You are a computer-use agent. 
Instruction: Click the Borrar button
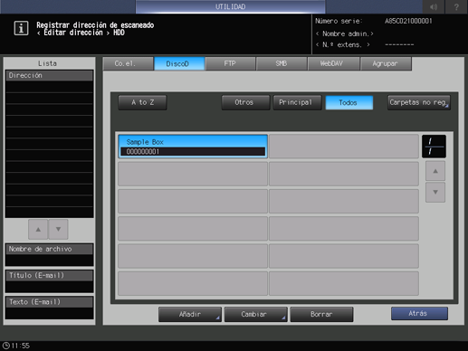(321, 314)
